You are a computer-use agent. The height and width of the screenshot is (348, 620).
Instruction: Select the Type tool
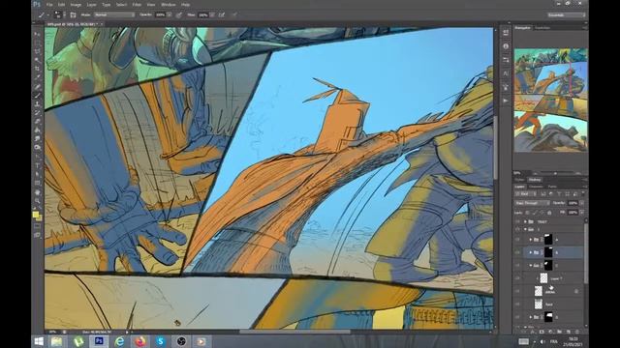38,164
